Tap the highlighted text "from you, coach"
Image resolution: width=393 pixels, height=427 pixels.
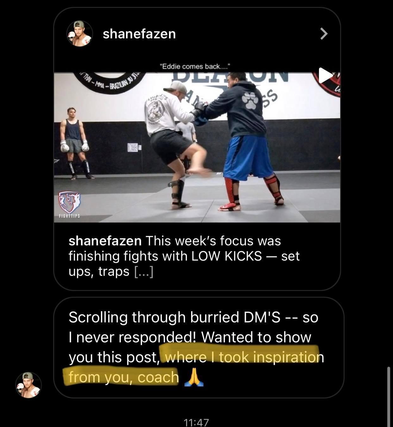(124, 377)
